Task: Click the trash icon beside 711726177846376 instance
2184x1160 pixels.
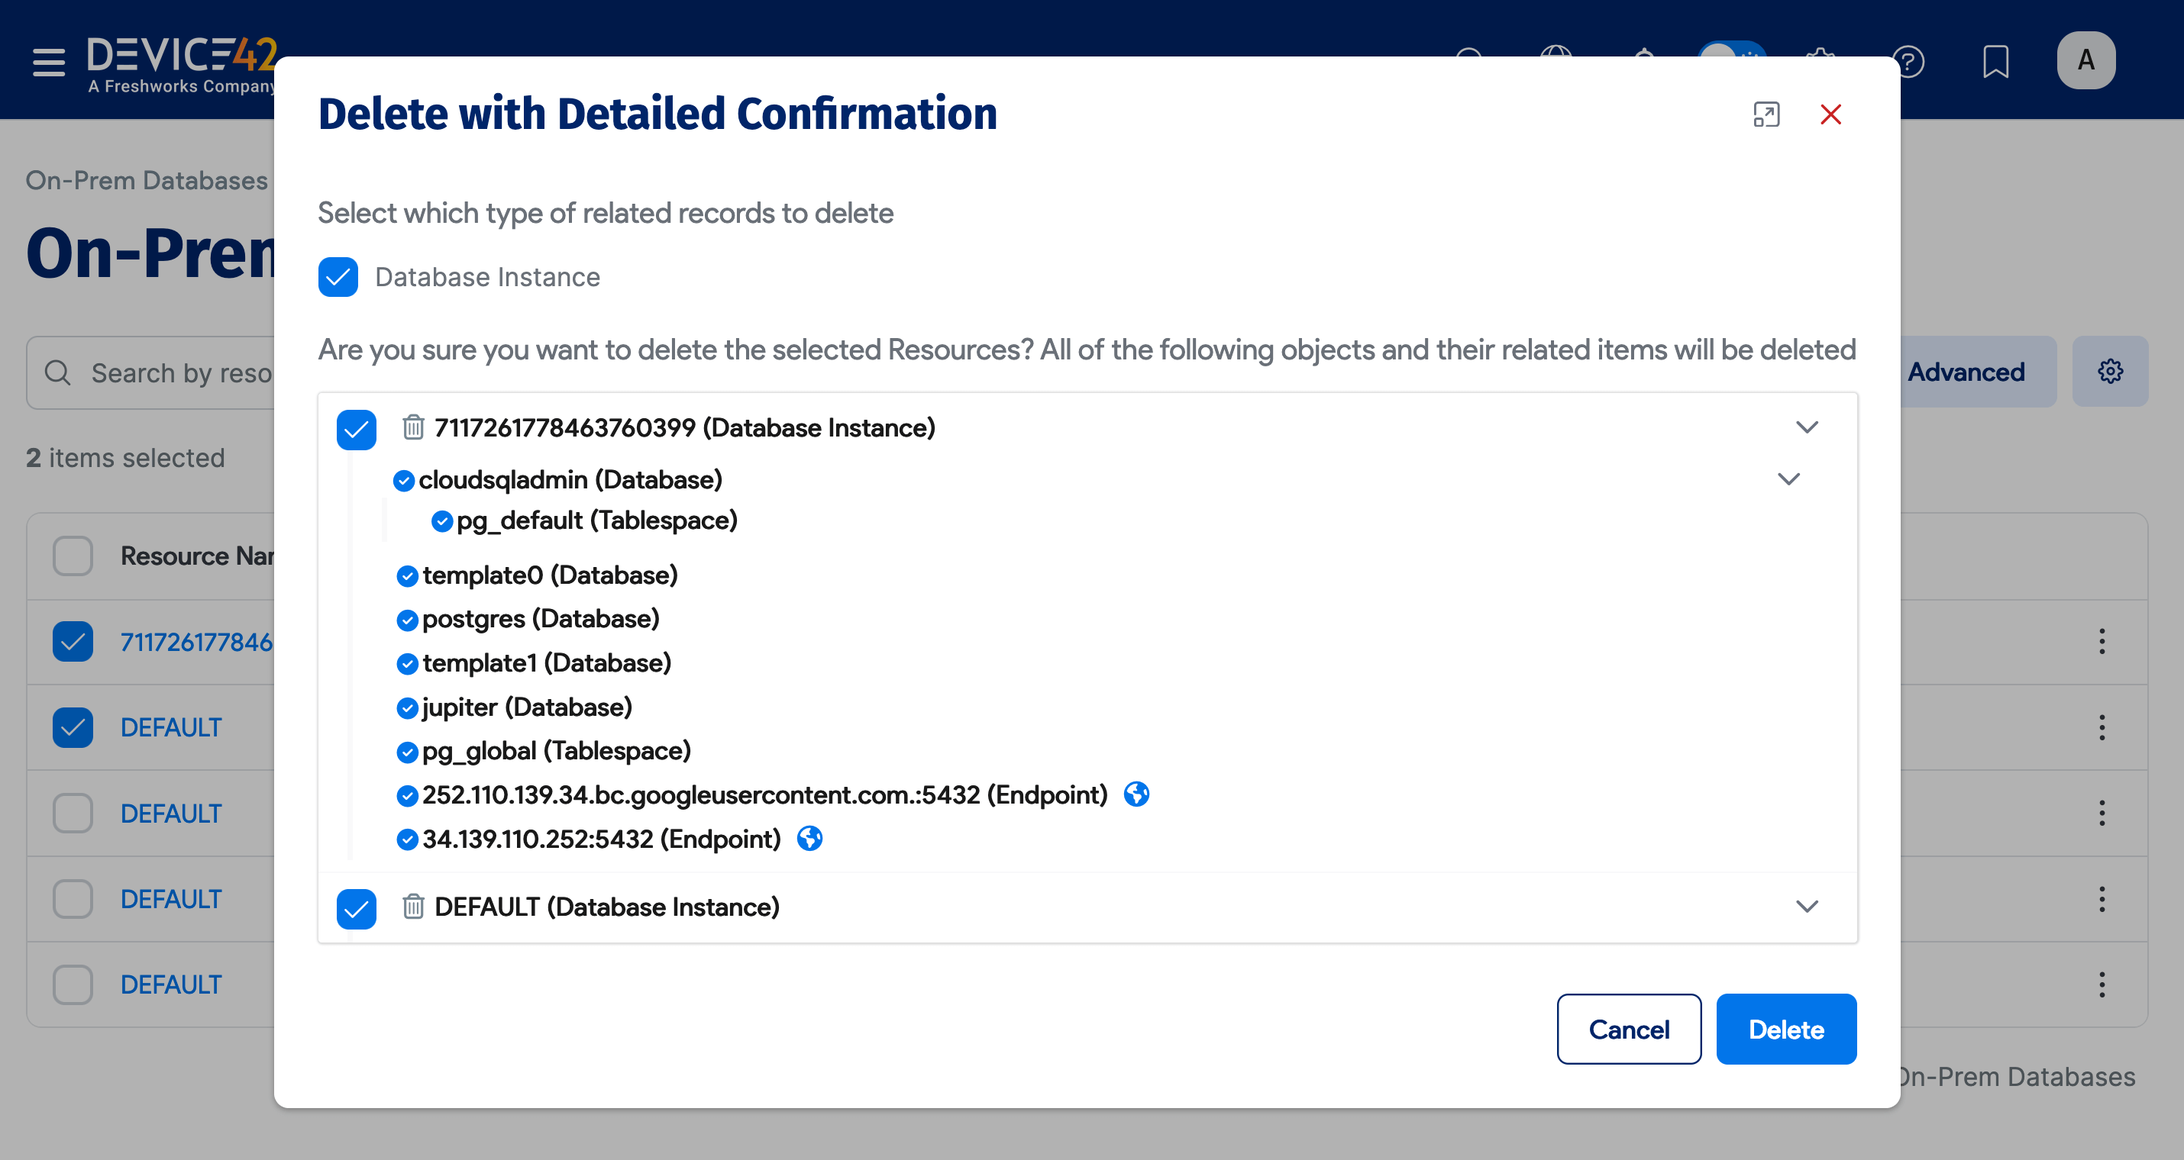Action: (413, 428)
